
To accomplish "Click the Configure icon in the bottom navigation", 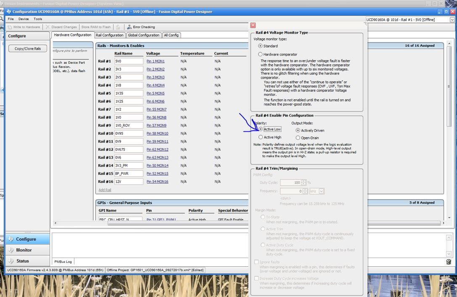I will coord(11,239).
